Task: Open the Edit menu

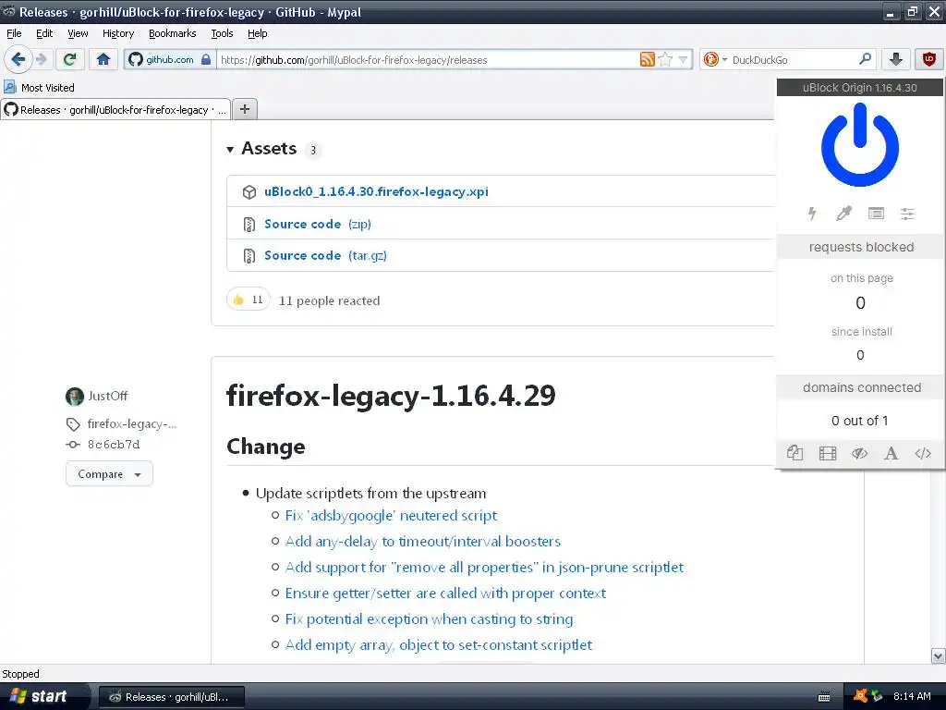Action: 44,33
